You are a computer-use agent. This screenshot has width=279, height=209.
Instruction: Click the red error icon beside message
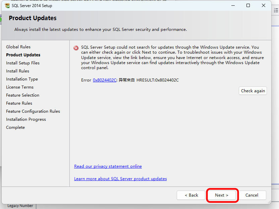(76, 48)
